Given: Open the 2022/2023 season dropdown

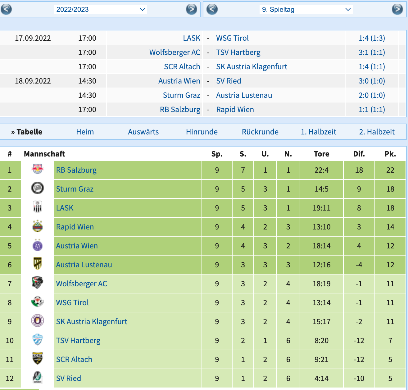Looking at the screenshot, I should click(101, 9).
